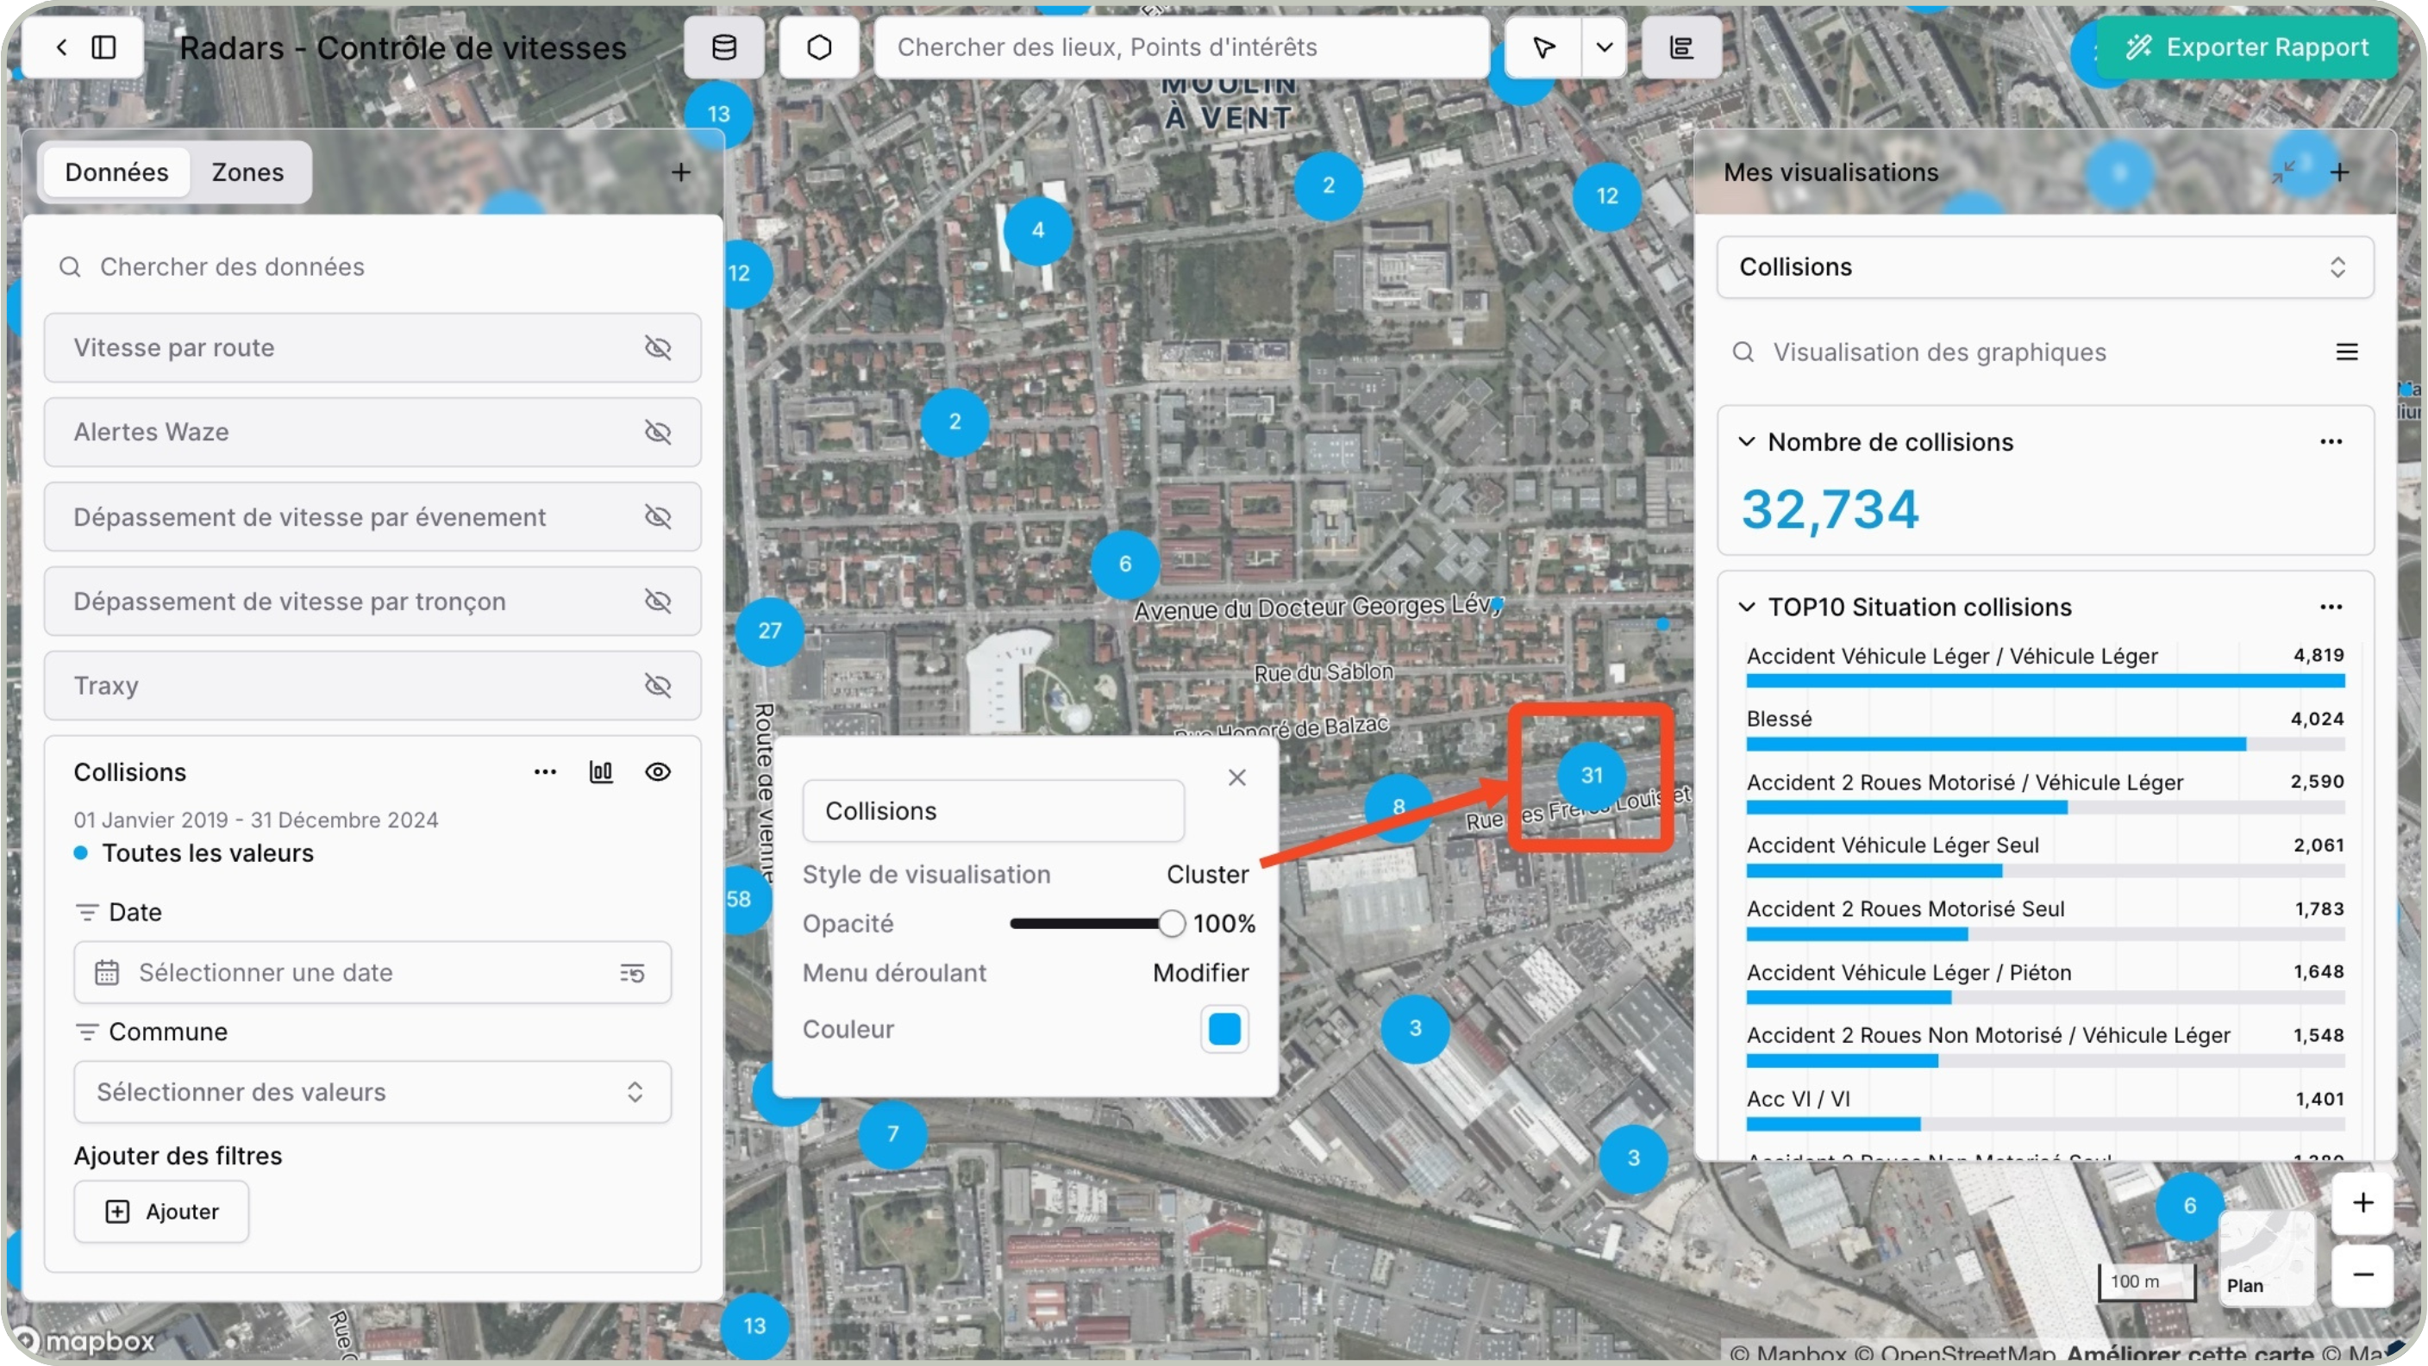Switch to the Zones tab
The width and height of the screenshot is (2428, 1366).
coord(247,172)
